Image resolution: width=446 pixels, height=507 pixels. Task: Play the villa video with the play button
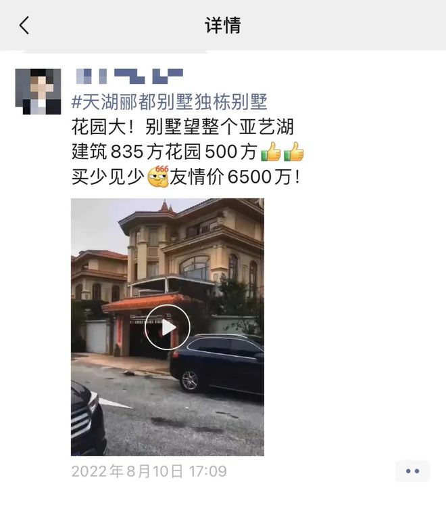point(167,327)
